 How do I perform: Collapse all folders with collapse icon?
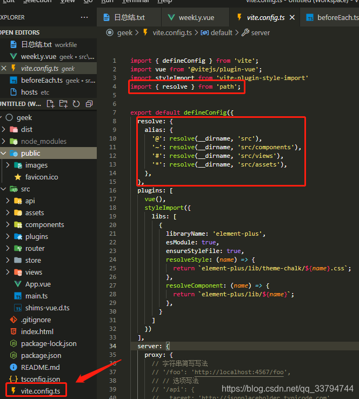click(89, 104)
